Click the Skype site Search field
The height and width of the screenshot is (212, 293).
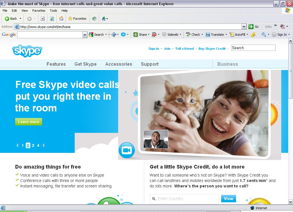pos(253,48)
